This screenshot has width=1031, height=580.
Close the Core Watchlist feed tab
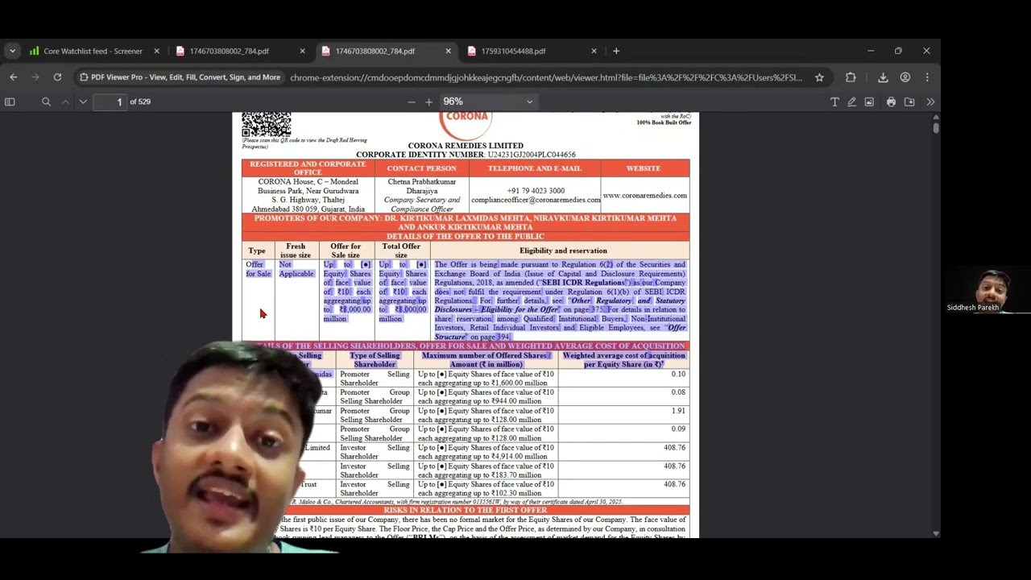click(156, 51)
